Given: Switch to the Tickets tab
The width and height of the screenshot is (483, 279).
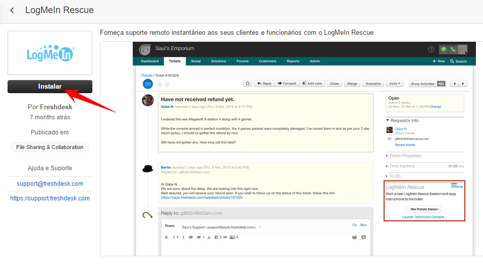Looking at the screenshot, I should click(x=175, y=61).
